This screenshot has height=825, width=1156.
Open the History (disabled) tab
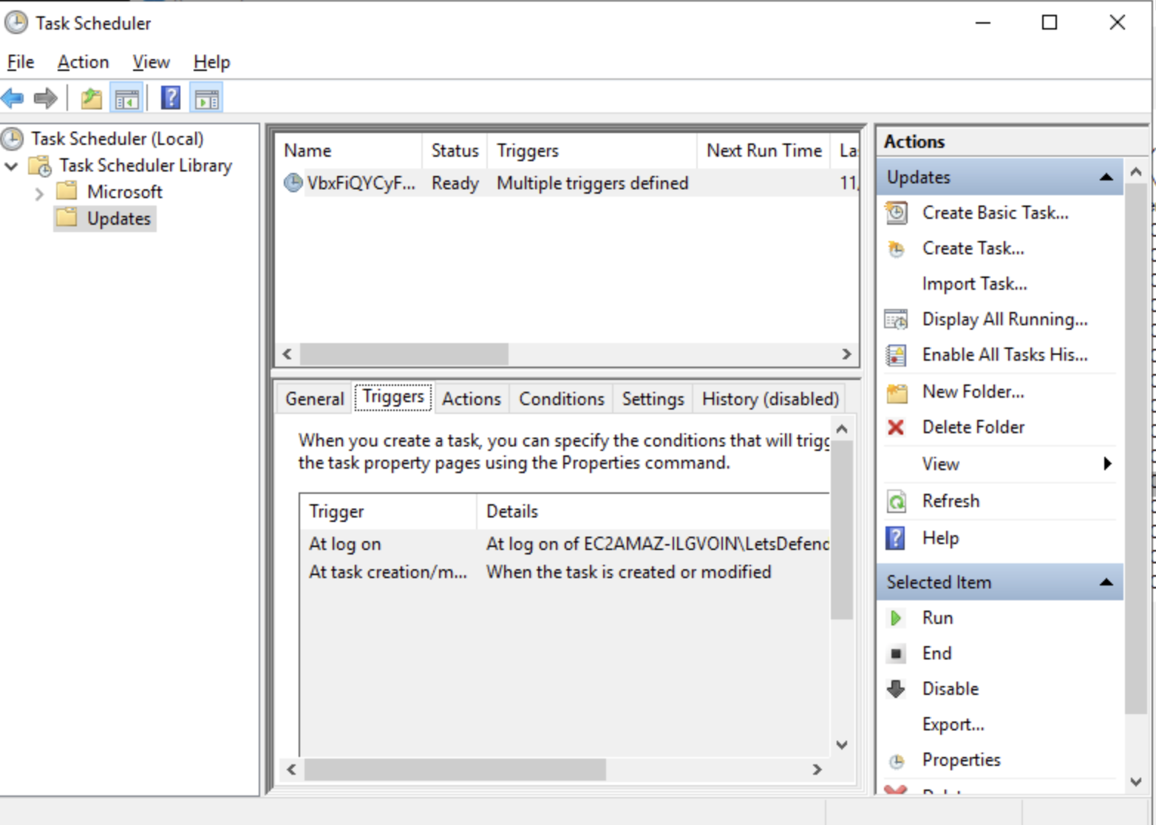point(770,398)
